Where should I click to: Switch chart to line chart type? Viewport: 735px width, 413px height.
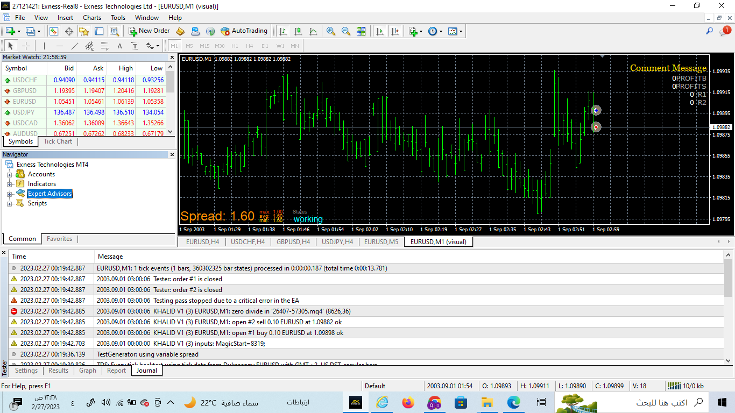[313, 31]
